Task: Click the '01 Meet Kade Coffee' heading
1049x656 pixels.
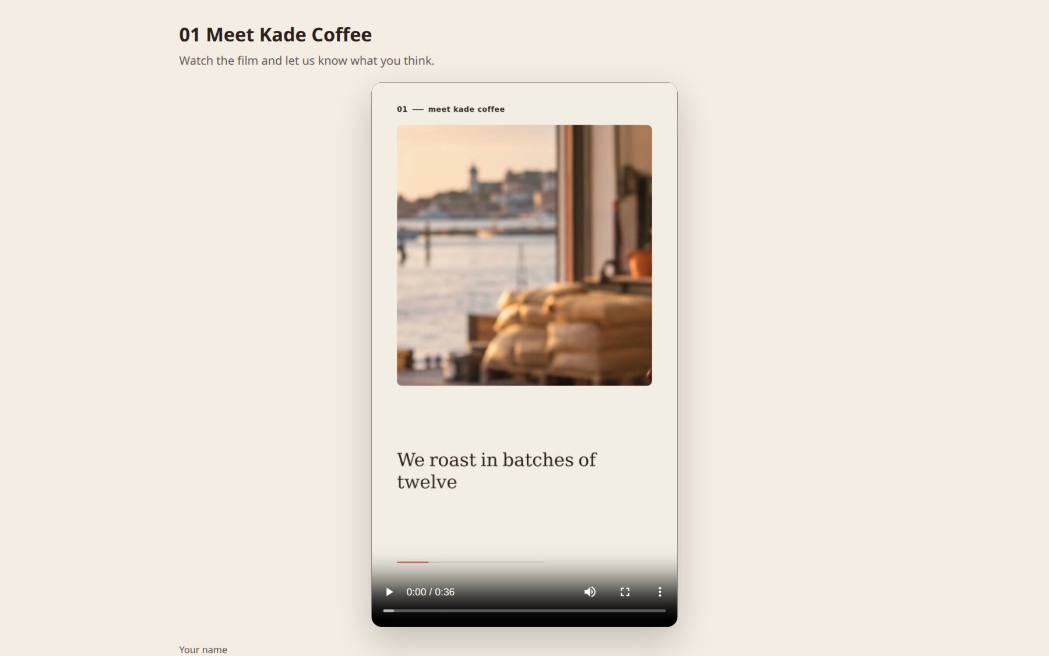Action: click(x=275, y=35)
